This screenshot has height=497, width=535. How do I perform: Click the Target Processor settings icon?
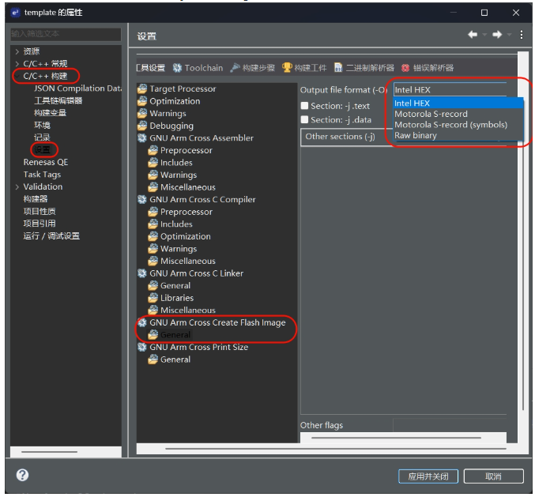point(142,89)
